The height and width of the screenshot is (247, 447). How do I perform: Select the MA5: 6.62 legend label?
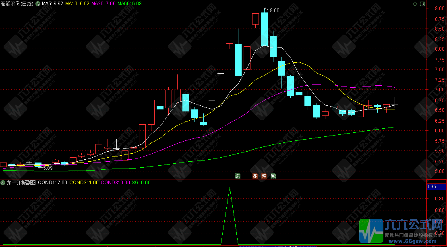[x=53, y=3]
